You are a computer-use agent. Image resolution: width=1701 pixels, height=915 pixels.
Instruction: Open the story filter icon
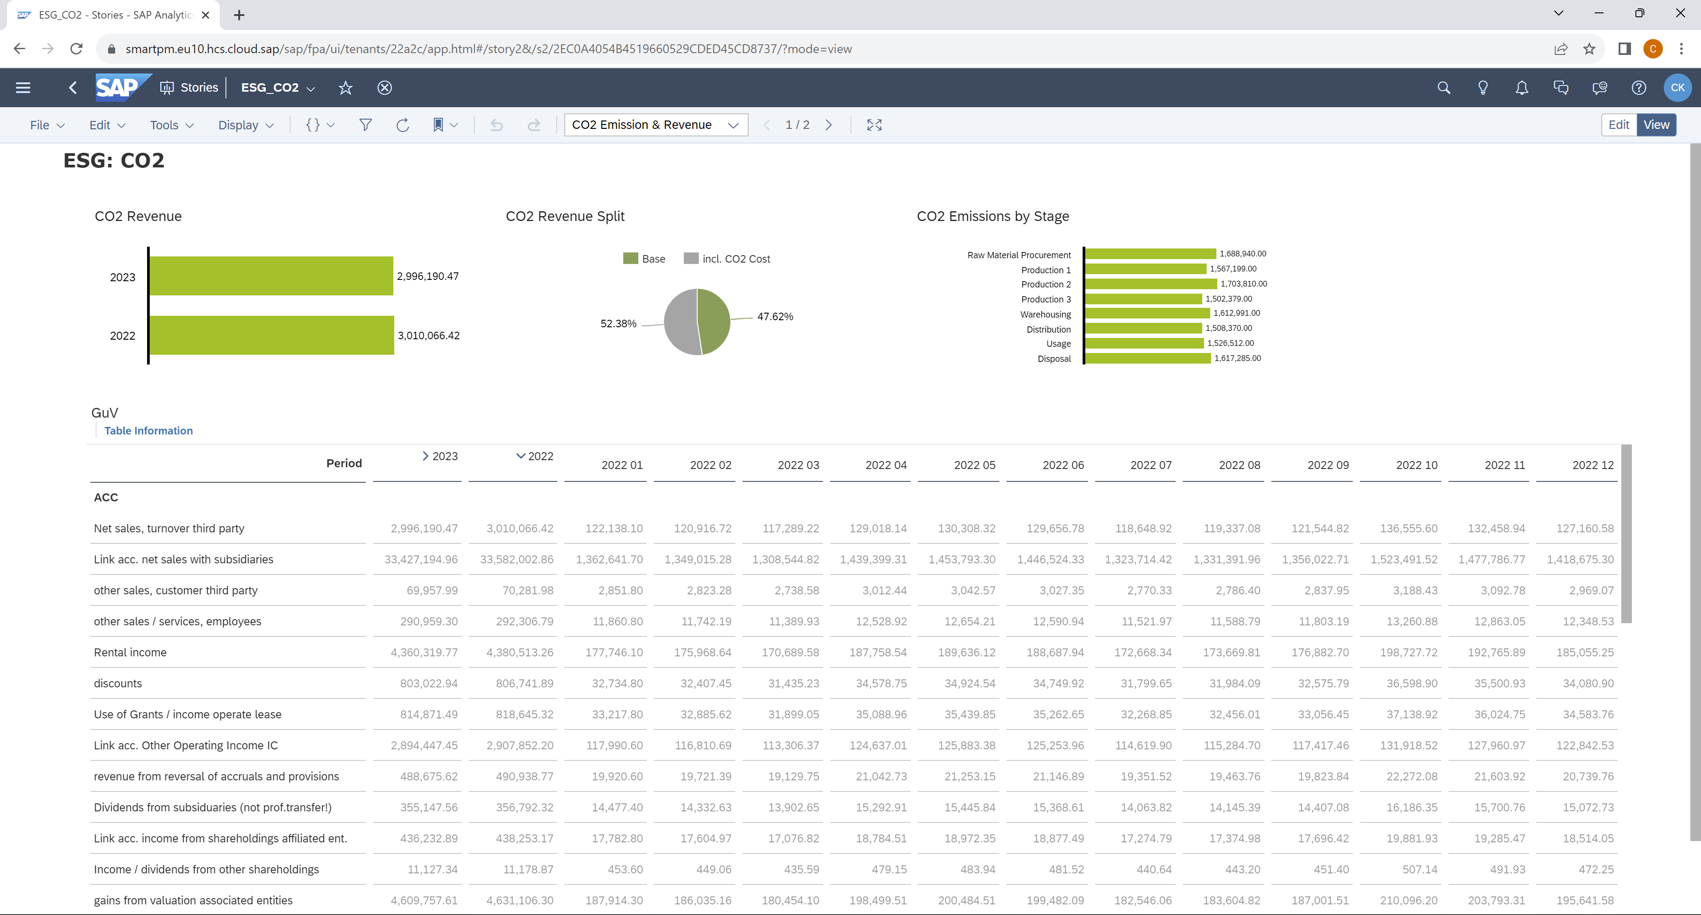(365, 125)
